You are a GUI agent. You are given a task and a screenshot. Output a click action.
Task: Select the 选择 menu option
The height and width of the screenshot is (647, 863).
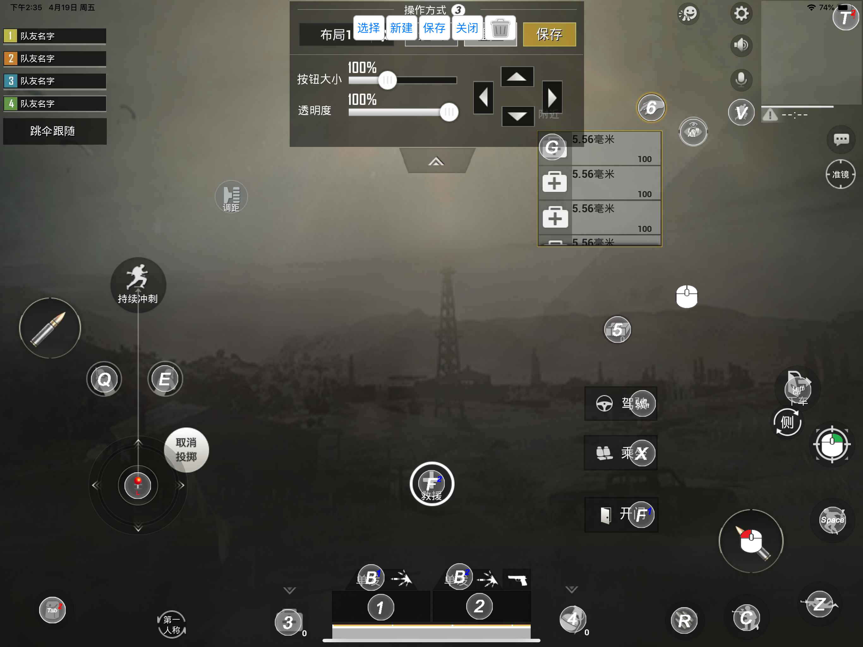tap(368, 28)
